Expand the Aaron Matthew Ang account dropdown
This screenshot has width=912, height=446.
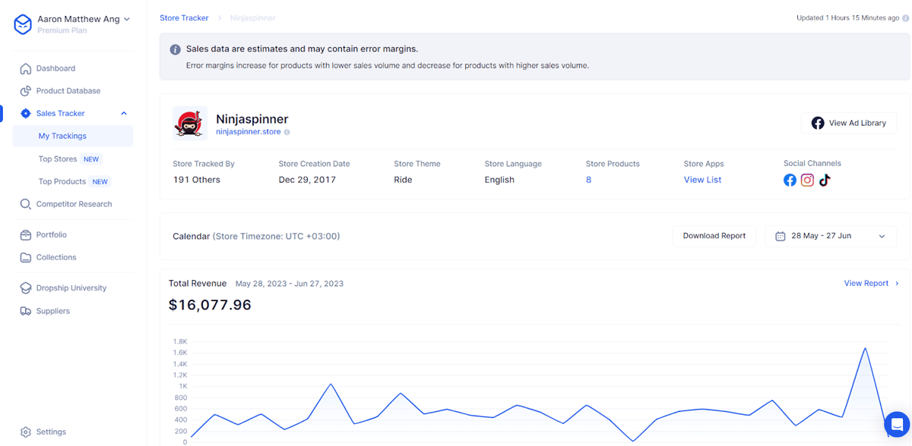[127, 19]
